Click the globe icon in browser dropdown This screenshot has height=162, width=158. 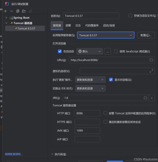tap(80, 51)
